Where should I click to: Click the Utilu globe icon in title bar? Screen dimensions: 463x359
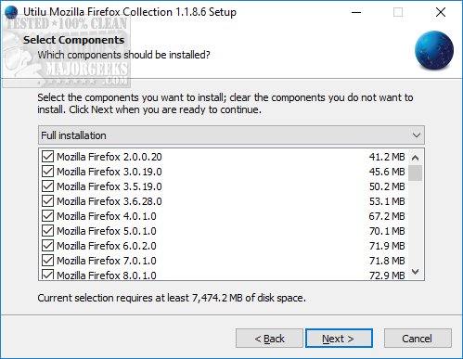pyautogui.click(x=11, y=12)
